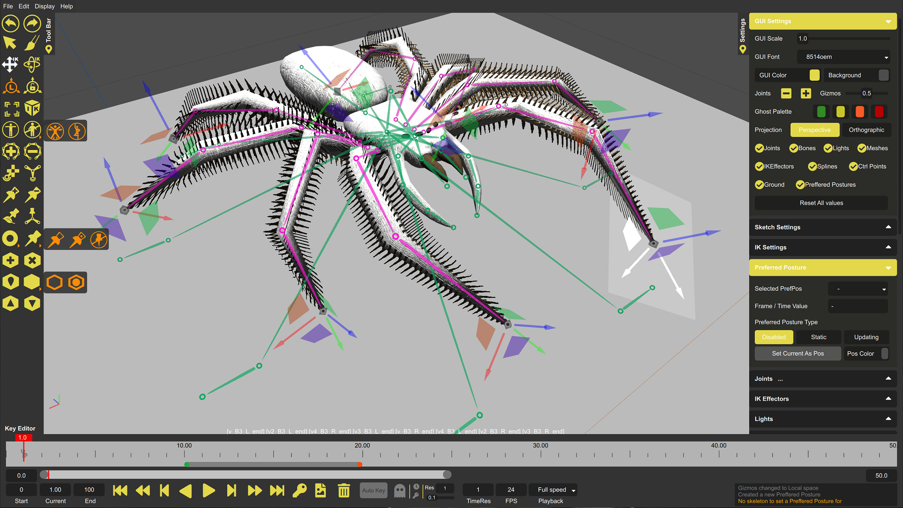The height and width of the screenshot is (508, 903).
Task: Select the IK rotate tool
Action: pos(32,64)
